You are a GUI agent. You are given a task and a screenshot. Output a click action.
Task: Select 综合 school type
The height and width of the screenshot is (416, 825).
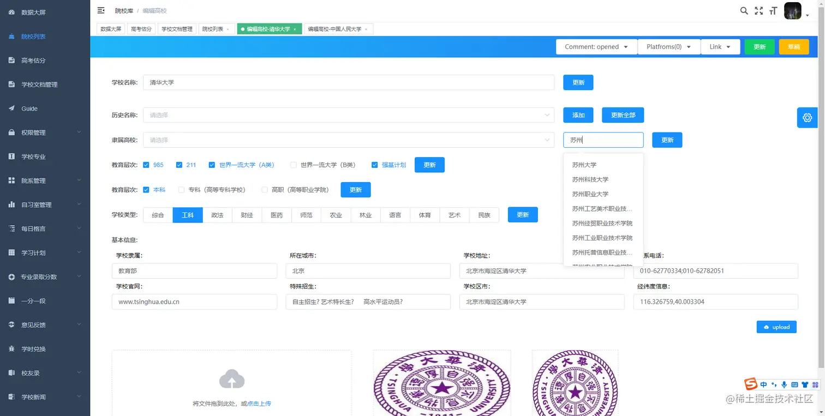[158, 215]
